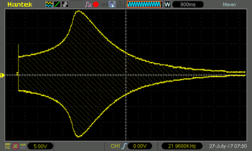The height and width of the screenshot is (151, 252).
Task: Click the floppy disk save icon
Action: 112,4
